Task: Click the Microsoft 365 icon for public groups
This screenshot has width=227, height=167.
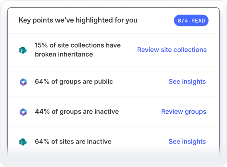Action: point(23,82)
